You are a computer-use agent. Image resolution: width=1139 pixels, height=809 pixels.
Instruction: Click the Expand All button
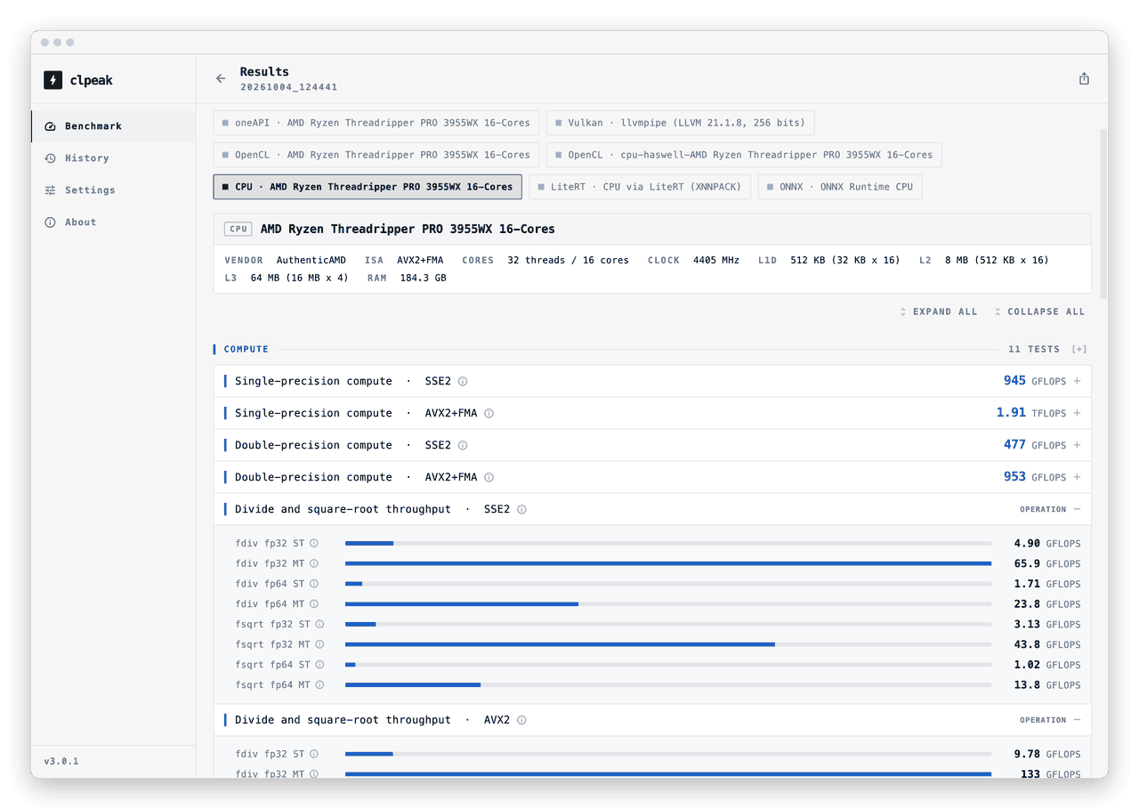(x=939, y=312)
